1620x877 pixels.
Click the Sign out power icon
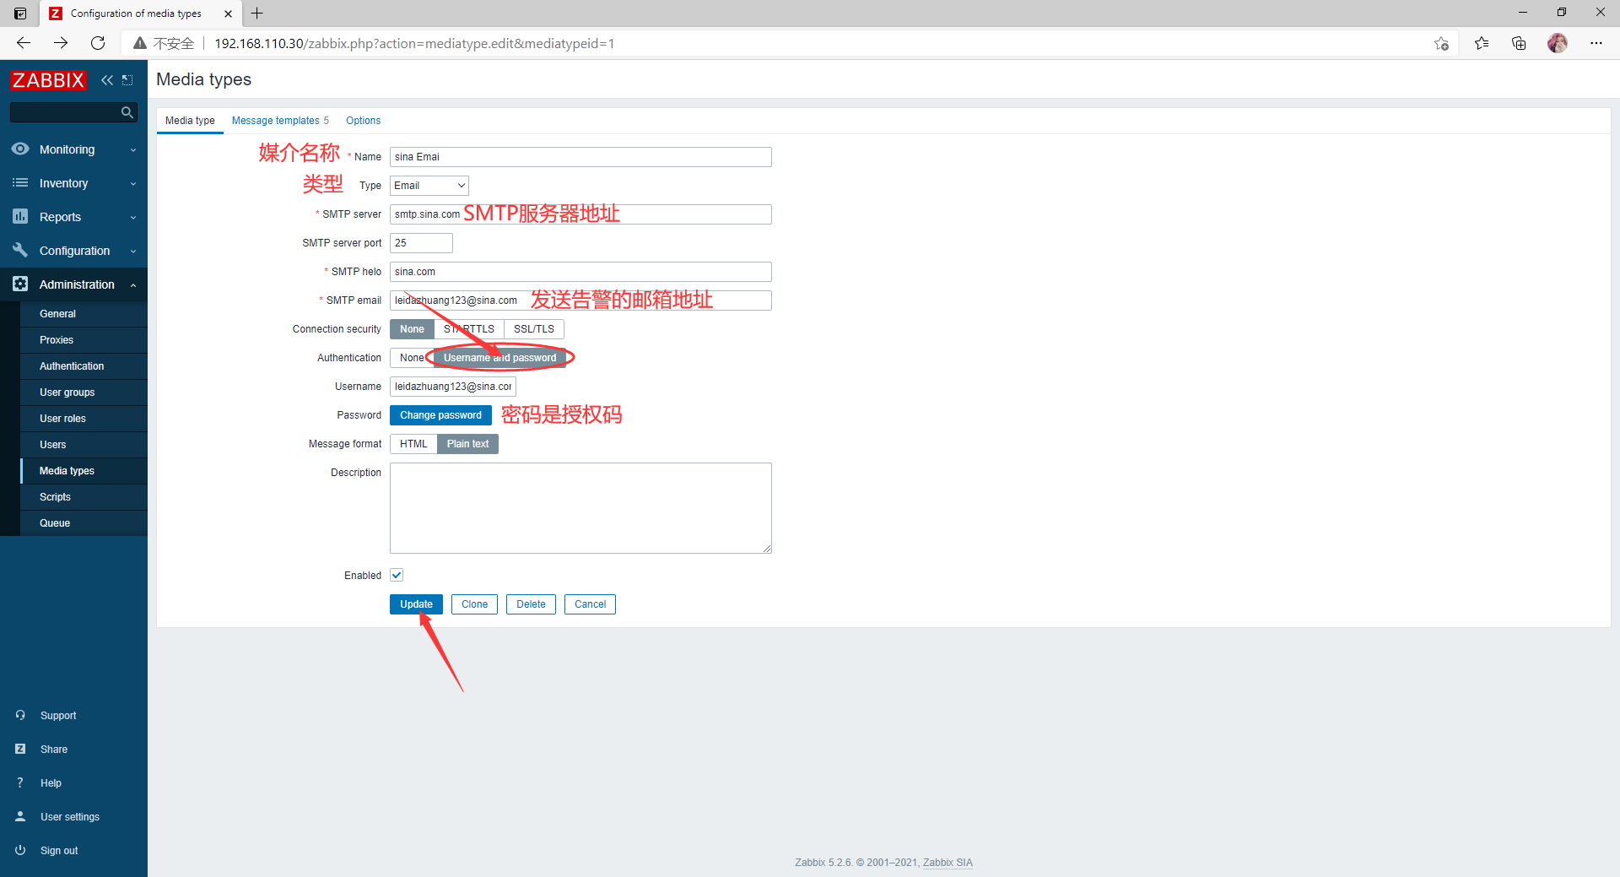coord(20,850)
